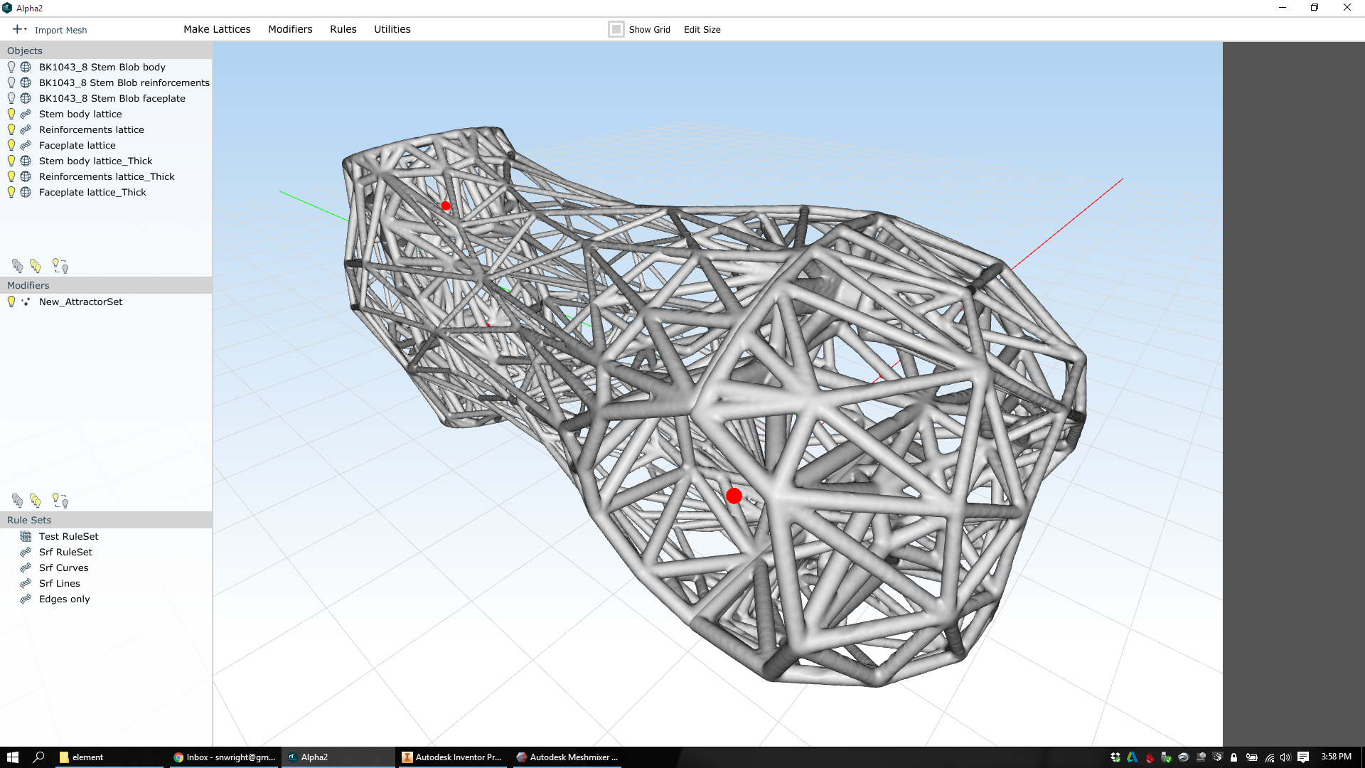Switch to Autodesk Meshmixer taskbar window

tap(567, 757)
